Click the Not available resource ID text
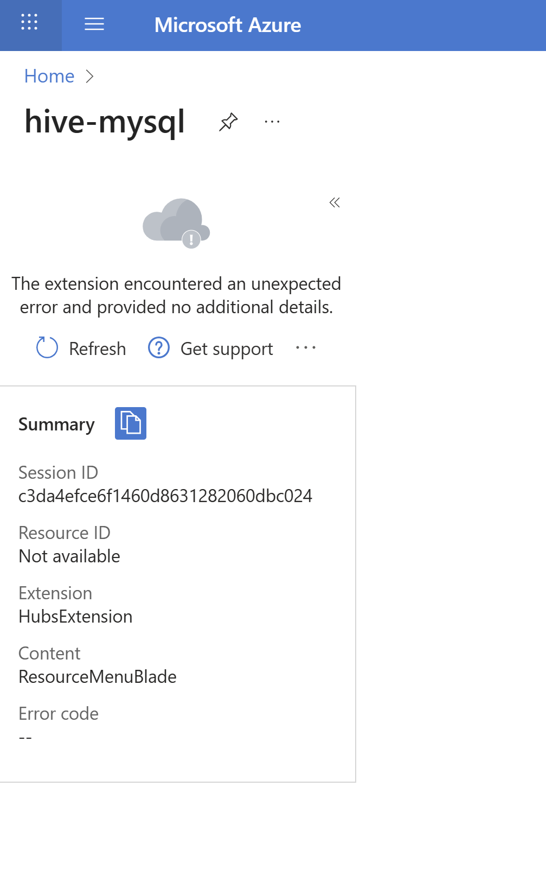This screenshot has height=875, width=546. coord(69,556)
